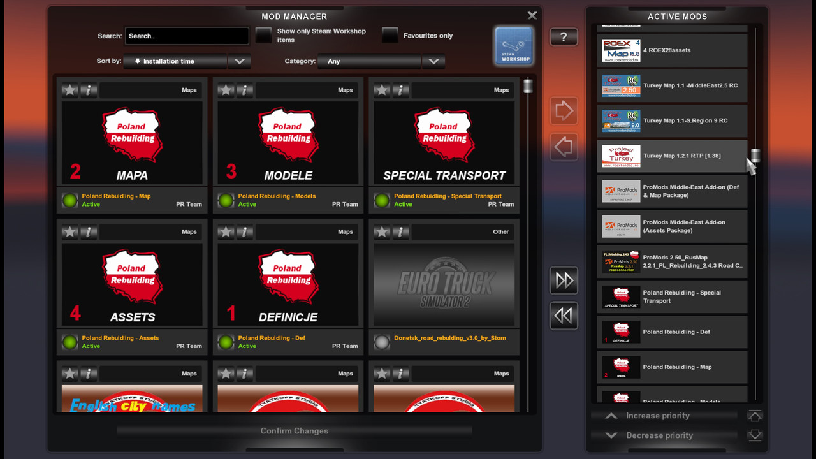Info icon on Poland Rebuilding - Def
The height and width of the screenshot is (459, 816).
click(x=245, y=232)
